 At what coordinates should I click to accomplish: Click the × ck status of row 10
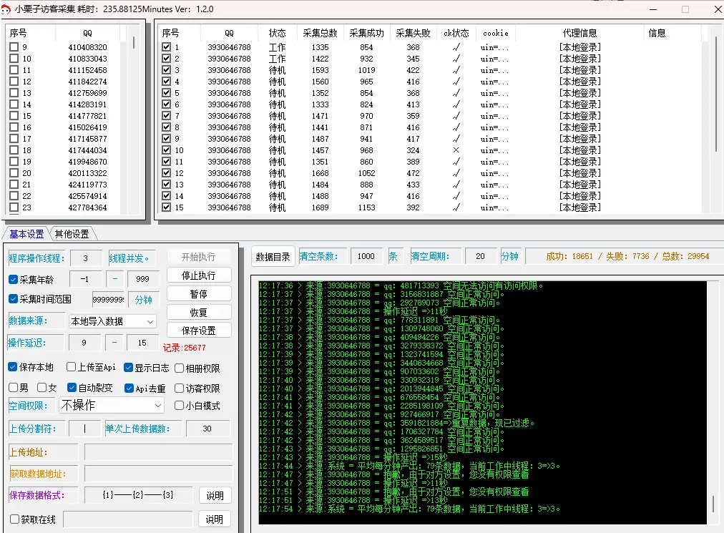pyautogui.click(x=456, y=150)
